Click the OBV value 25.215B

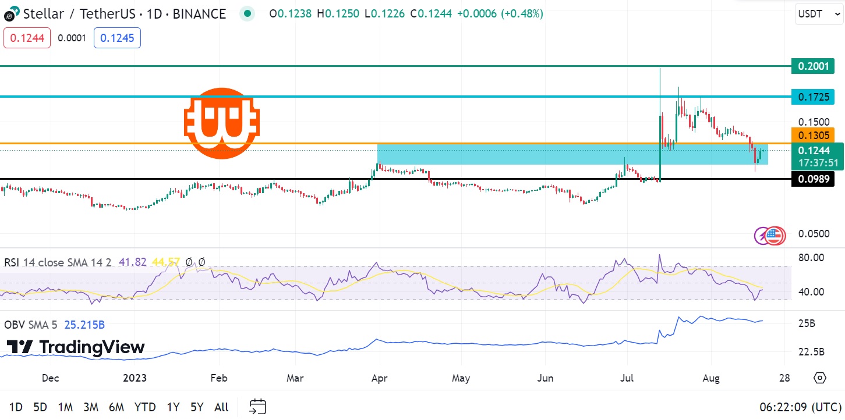tap(84, 325)
